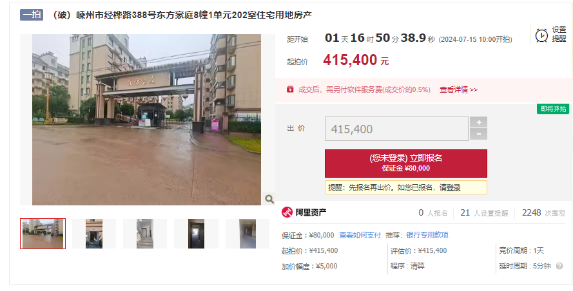
Task: Click the minus button to lower bid
Action: (x=478, y=135)
